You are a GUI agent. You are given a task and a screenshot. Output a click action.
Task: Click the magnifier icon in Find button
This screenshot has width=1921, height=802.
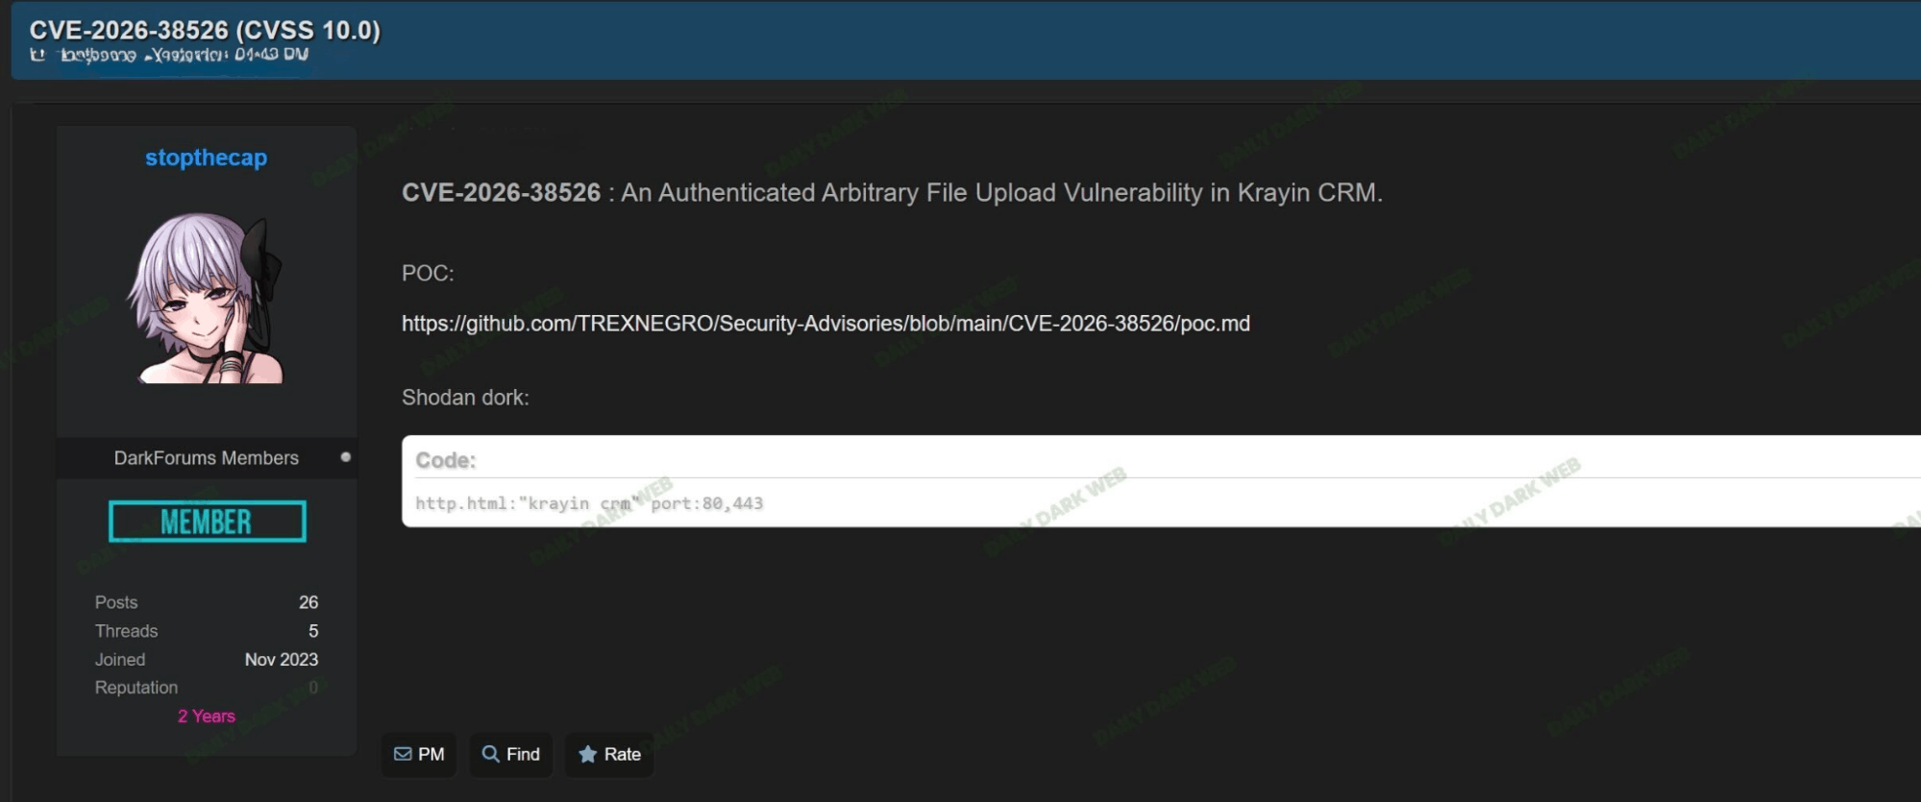[490, 754]
